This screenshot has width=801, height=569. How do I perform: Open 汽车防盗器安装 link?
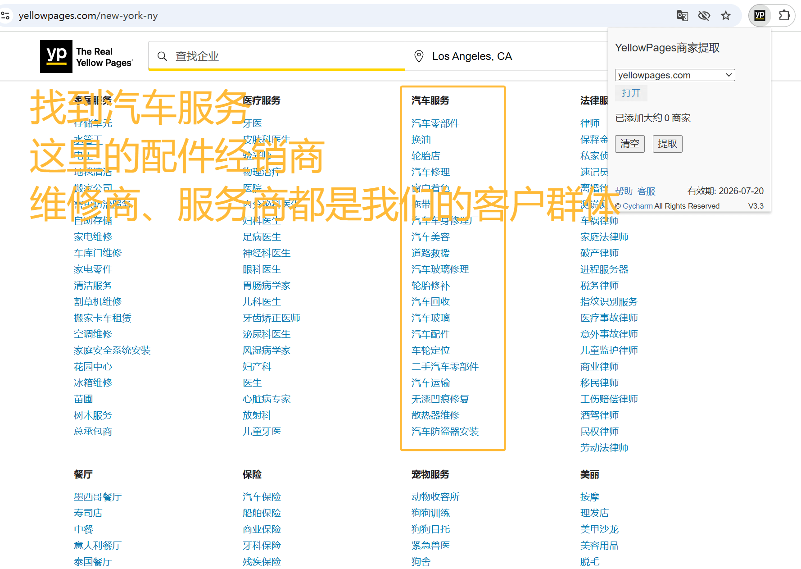[x=445, y=432]
